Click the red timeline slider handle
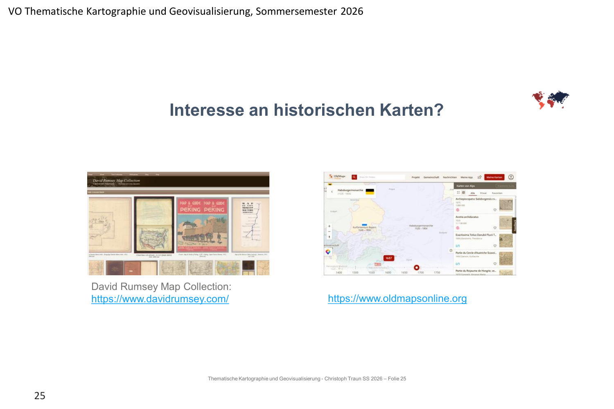Image resolution: width=614 pixels, height=409 pixels. click(416, 267)
